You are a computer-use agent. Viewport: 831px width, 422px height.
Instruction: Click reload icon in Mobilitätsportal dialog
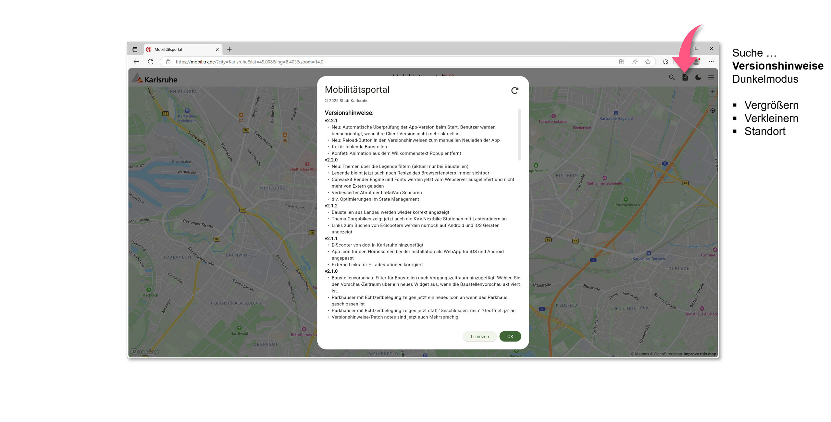click(x=515, y=91)
